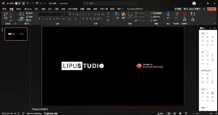The image size is (218, 115).
Task: Open Customize Quick Access Toolbar dropdown arrow
Action: [45, 4]
